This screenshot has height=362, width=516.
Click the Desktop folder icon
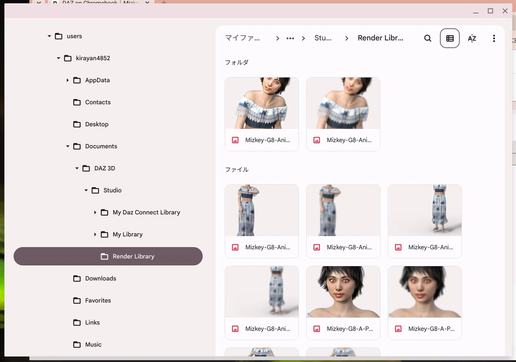click(x=77, y=124)
